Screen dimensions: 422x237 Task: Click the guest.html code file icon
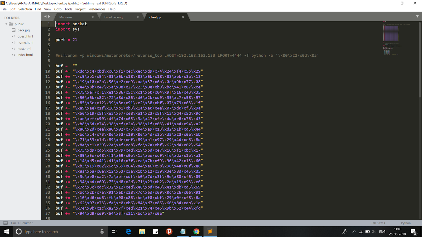point(14,36)
